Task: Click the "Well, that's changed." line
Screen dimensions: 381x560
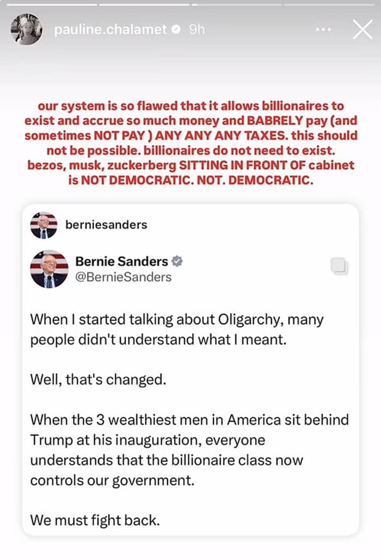Action: point(98,379)
